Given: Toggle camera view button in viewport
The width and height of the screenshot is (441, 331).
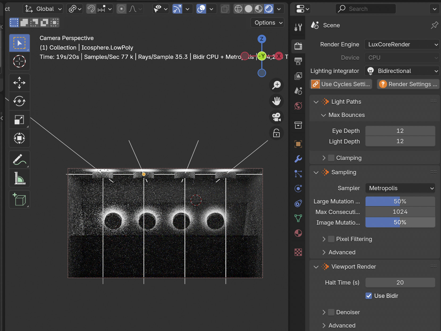Looking at the screenshot, I should (276, 117).
